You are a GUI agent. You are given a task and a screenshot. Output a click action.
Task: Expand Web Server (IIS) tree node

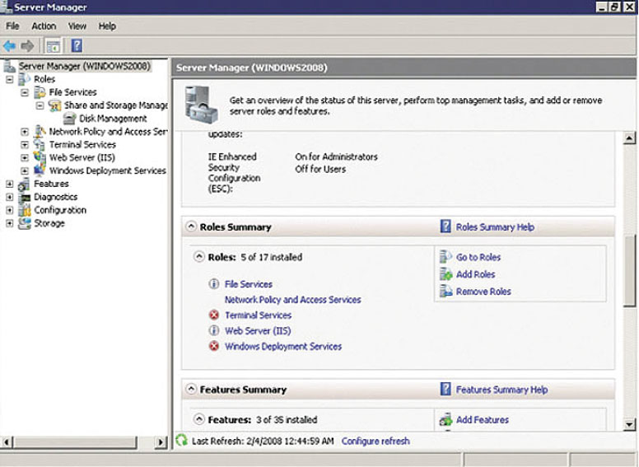coord(25,157)
